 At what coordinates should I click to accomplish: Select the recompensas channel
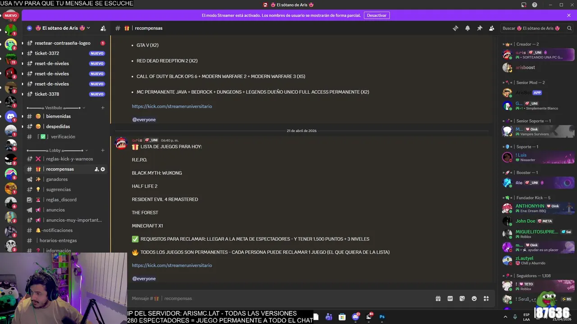[66, 169]
